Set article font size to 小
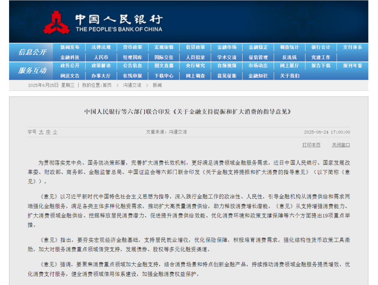378x285 pixels. coord(55,132)
